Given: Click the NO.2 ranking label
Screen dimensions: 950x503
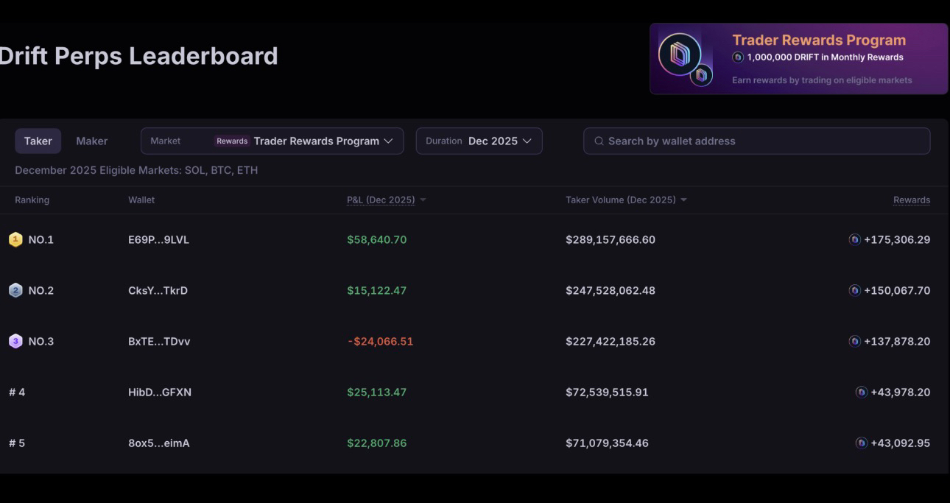Looking at the screenshot, I should [x=41, y=290].
